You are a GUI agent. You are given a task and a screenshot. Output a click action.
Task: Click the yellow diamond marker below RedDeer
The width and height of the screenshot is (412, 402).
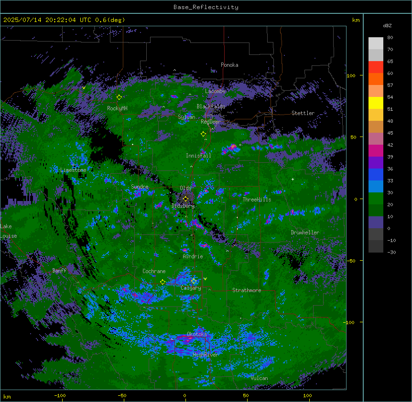[203, 134]
